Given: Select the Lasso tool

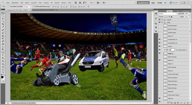Looking at the screenshot, I should [3, 19].
